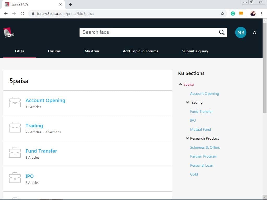
Task: Click the 5paisa logo in the header
Action: click(9, 32)
